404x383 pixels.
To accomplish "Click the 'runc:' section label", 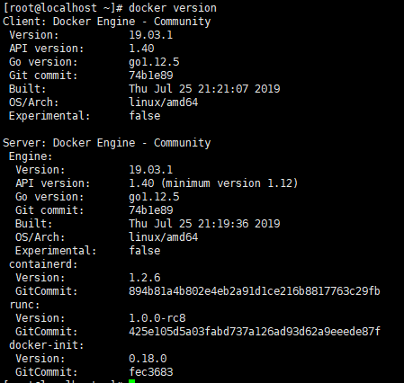I will click(x=24, y=305).
